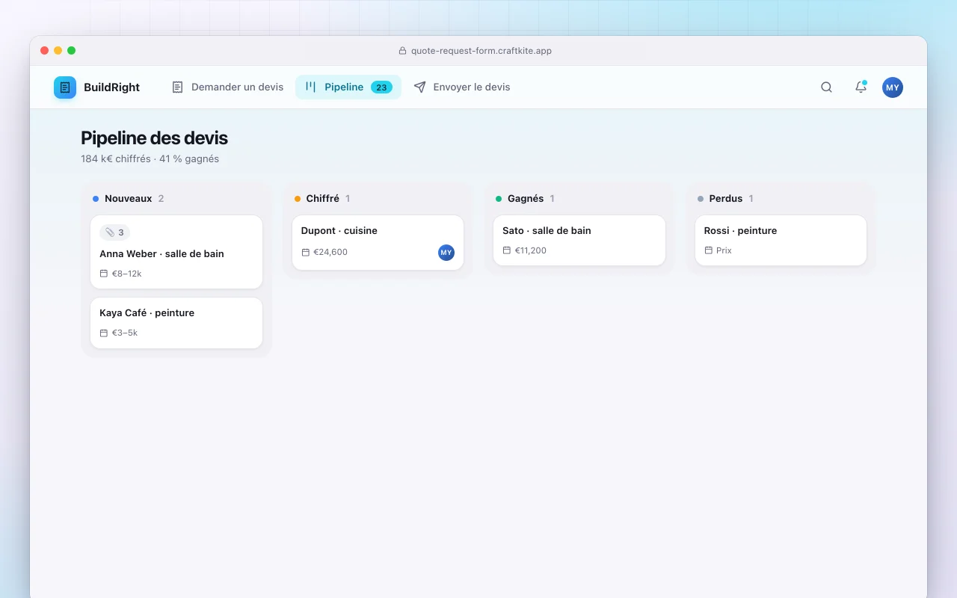
Task: Click the MY assignee avatar on Dupont card
Action: (446, 253)
